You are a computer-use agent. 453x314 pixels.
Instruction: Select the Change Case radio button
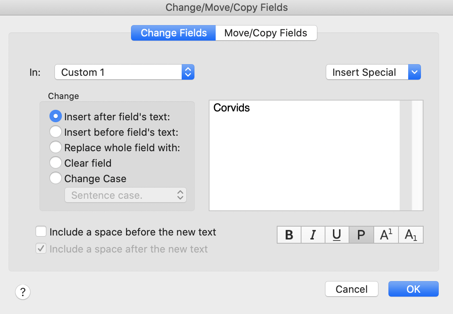click(56, 178)
